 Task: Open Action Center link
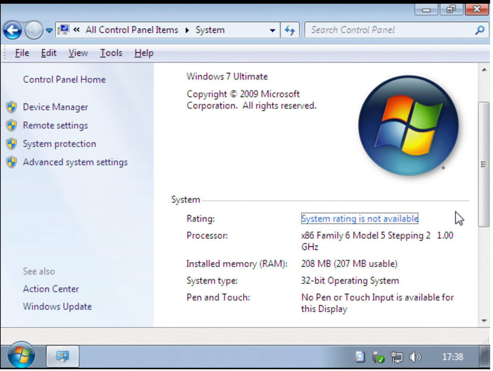point(51,289)
